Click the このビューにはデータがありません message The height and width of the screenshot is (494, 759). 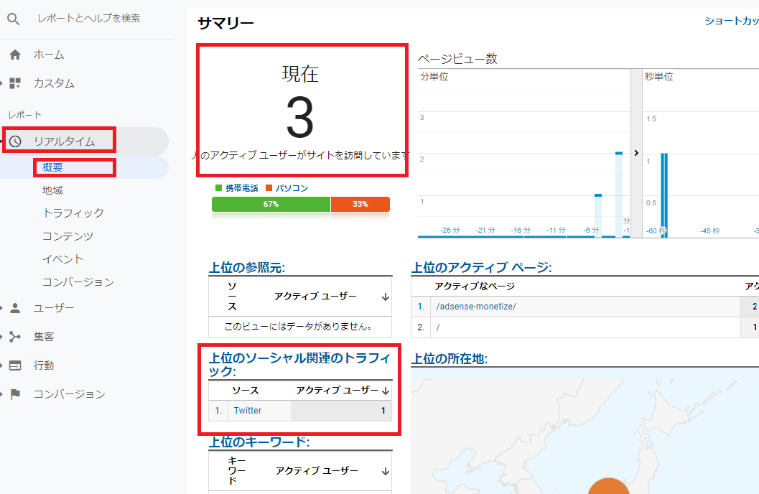tap(298, 327)
